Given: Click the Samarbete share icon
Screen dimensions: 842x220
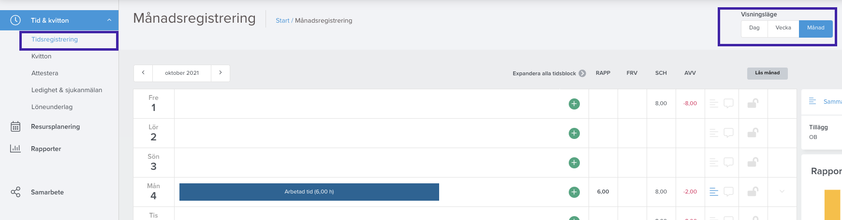Looking at the screenshot, I should (15, 192).
